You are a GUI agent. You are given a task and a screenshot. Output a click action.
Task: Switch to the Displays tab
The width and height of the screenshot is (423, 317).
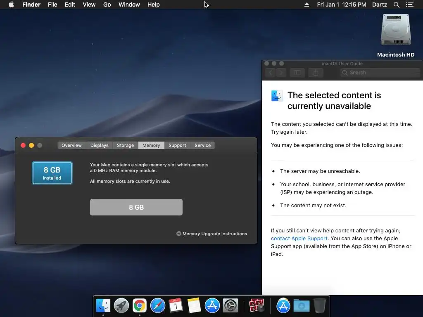click(x=99, y=145)
